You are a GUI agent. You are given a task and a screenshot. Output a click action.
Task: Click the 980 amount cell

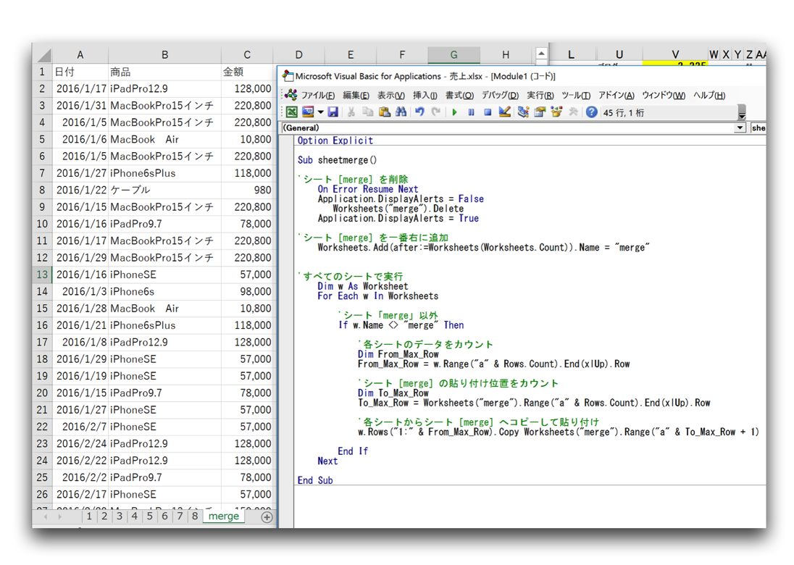pyautogui.click(x=247, y=190)
